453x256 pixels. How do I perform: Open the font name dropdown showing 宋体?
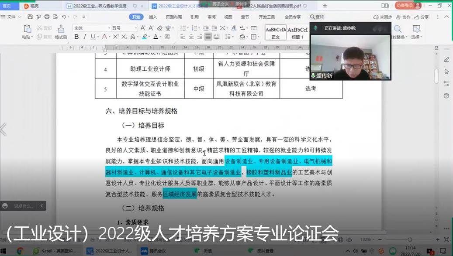[91, 28]
